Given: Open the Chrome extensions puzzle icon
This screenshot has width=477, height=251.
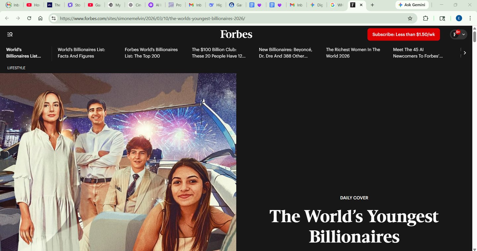Looking at the screenshot, I should [426, 19].
